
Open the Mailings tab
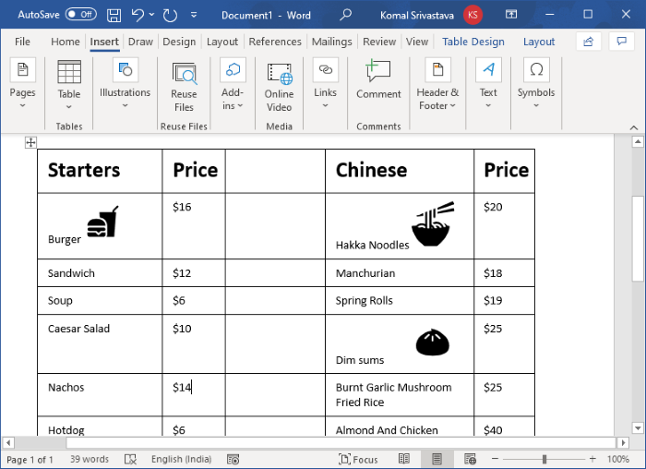(x=331, y=42)
